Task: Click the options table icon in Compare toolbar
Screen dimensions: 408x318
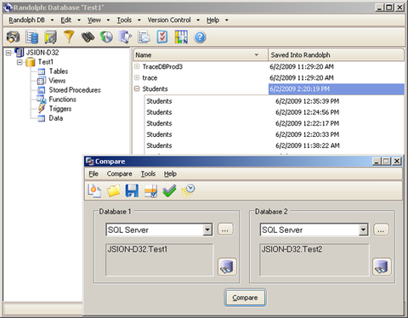Action: [x=150, y=190]
